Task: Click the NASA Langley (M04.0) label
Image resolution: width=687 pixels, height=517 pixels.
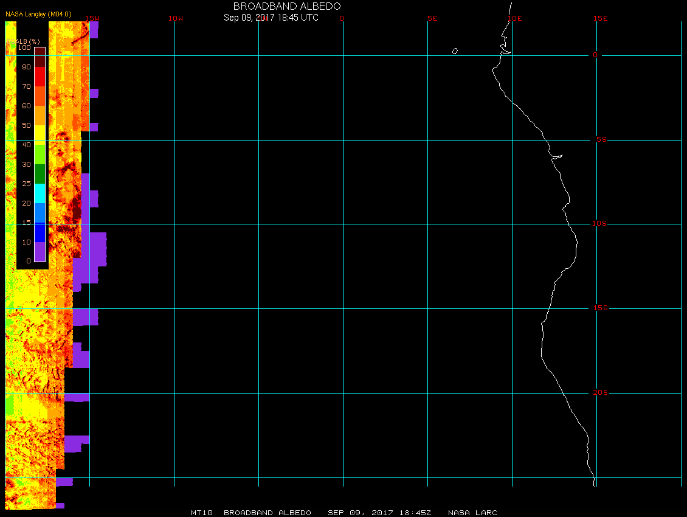Action: click(x=38, y=14)
